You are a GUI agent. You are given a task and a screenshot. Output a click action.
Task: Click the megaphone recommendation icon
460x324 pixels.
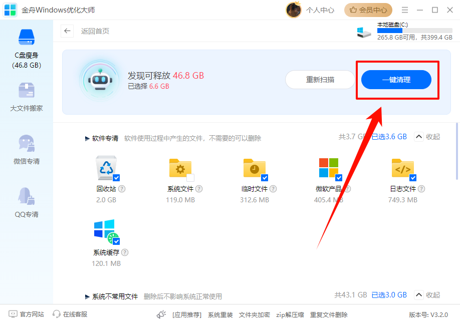pos(161,314)
